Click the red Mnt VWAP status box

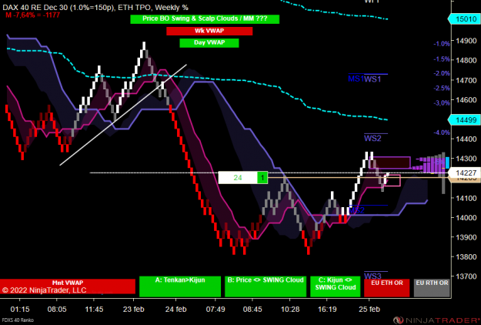[x=68, y=286]
